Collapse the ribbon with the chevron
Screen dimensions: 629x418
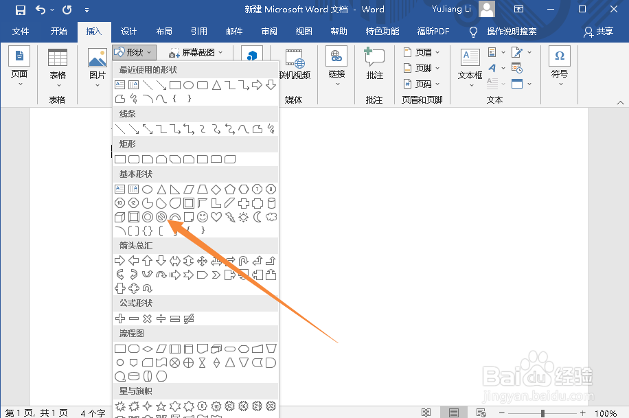620,103
